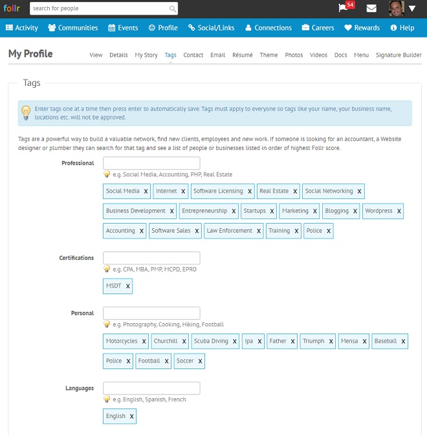Open the Events menu
This screenshot has height=435, width=427.
[123, 28]
